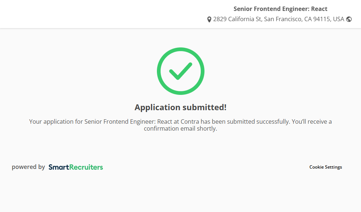Click the green "Recruiters" part of the logo

[86, 167]
